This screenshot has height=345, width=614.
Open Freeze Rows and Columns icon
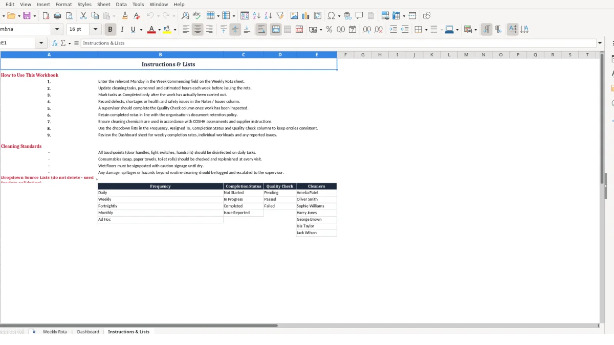[396, 16]
